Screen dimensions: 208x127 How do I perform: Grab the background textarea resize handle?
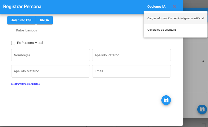[x=203, y=61]
